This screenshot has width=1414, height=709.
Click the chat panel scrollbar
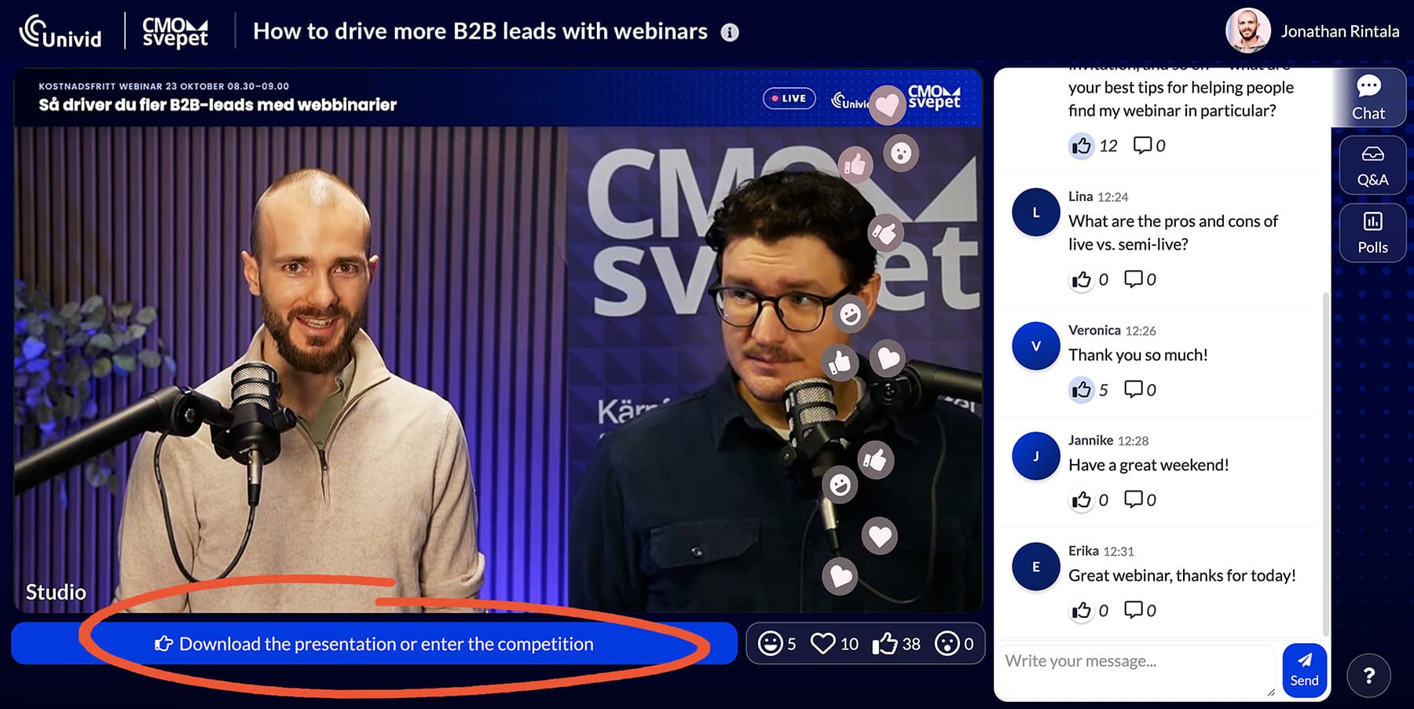click(x=1326, y=463)
